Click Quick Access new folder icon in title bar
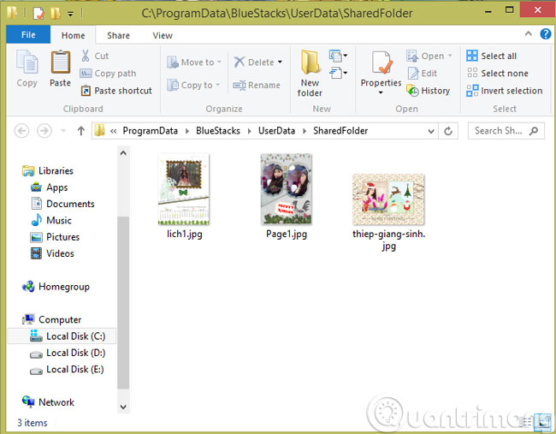The height and width of the screenshot is (434, 556). coord(55,14)
